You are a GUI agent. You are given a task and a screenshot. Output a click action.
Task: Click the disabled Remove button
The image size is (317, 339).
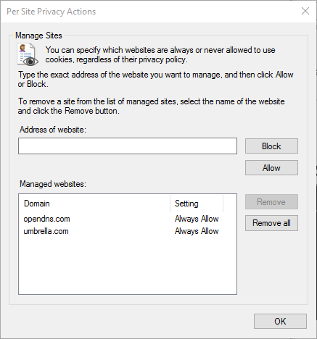pos(271,202)
